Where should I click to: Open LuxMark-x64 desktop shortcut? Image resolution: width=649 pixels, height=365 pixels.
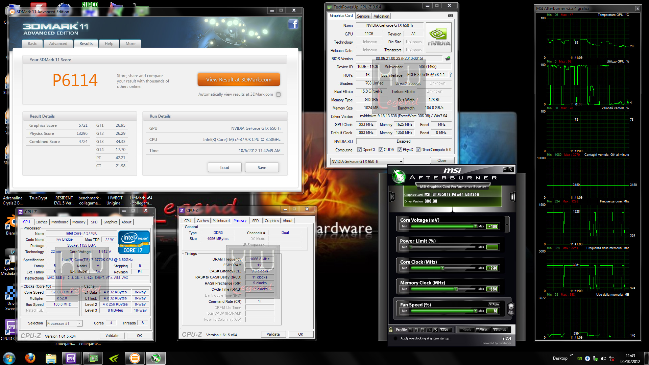pyautogui.click(x=141, y=200)
